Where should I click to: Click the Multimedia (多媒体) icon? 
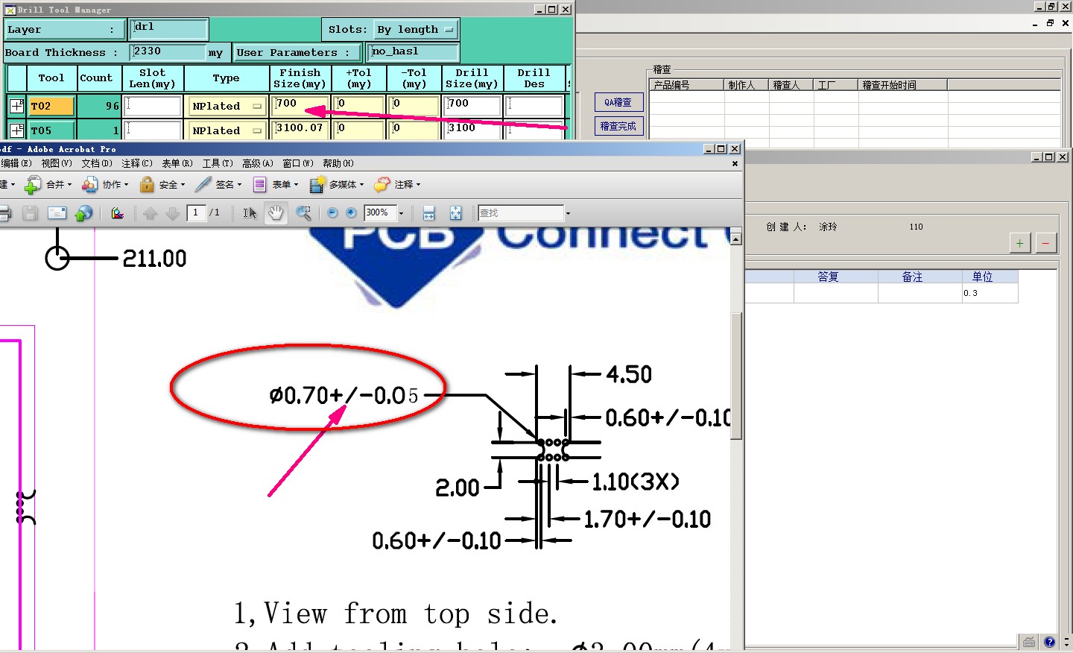(317, 184)
